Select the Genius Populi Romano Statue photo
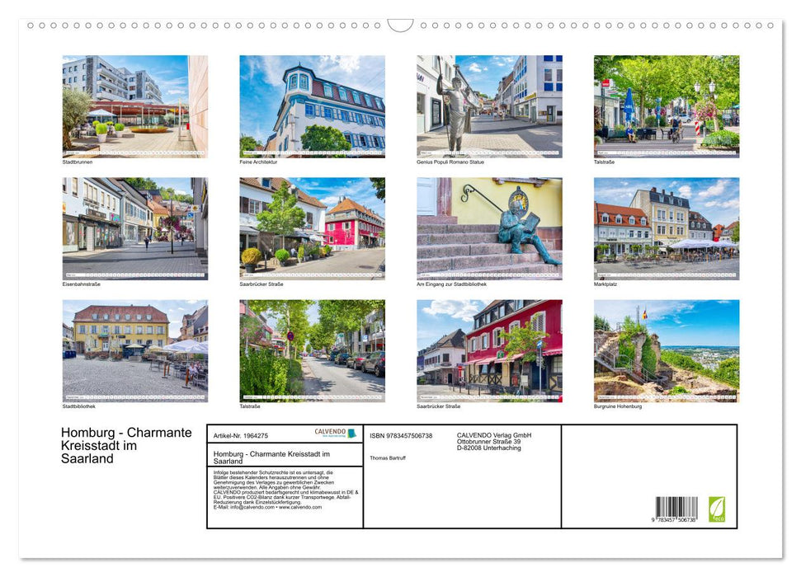This screenshot has height=577, width=801. (489, 106)
